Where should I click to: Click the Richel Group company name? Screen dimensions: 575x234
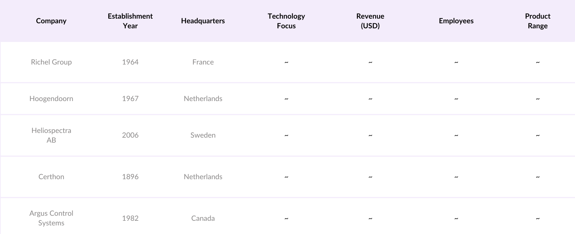(x=51, y=62)
